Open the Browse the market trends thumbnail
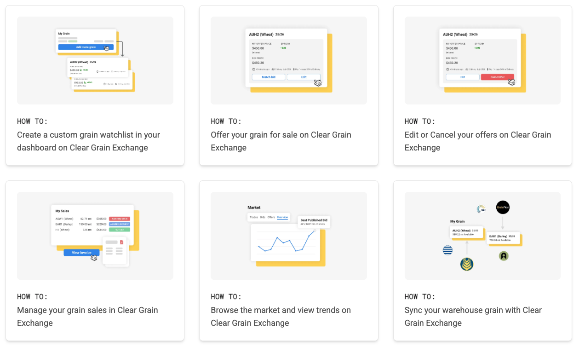 (288, 236)
